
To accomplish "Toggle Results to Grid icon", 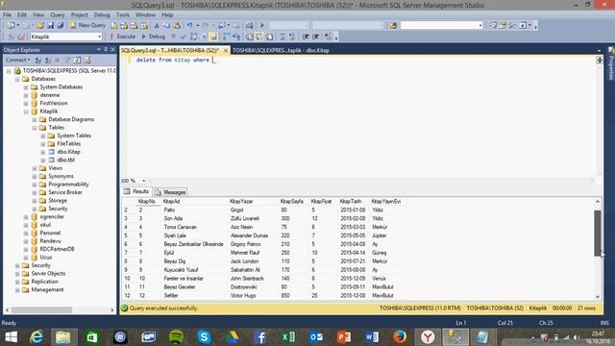I will pos(259,37).
